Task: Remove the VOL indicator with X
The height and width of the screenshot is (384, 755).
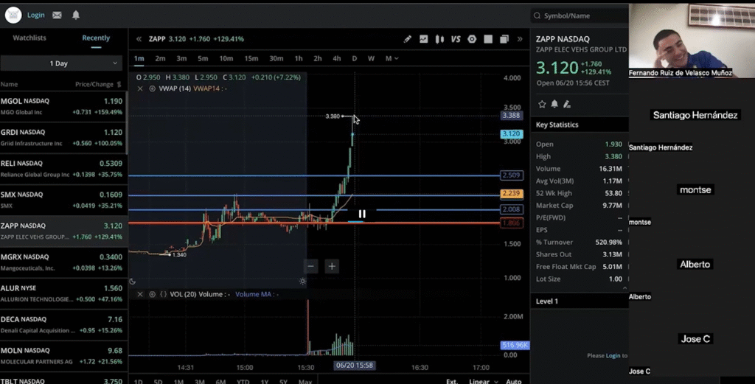Action: 139,294
